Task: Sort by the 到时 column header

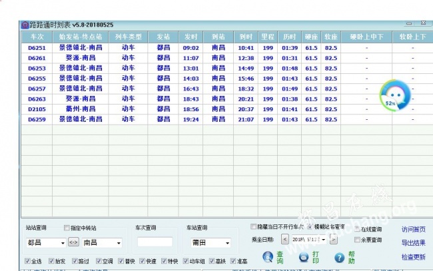Action: (x=246, y=37)
